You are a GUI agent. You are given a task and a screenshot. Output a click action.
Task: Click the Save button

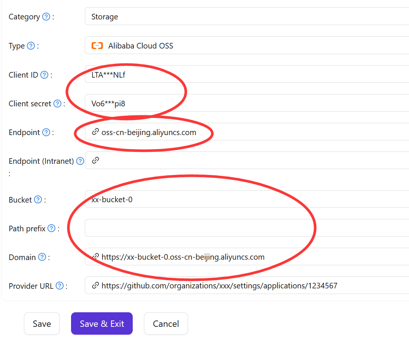point(41,323)
